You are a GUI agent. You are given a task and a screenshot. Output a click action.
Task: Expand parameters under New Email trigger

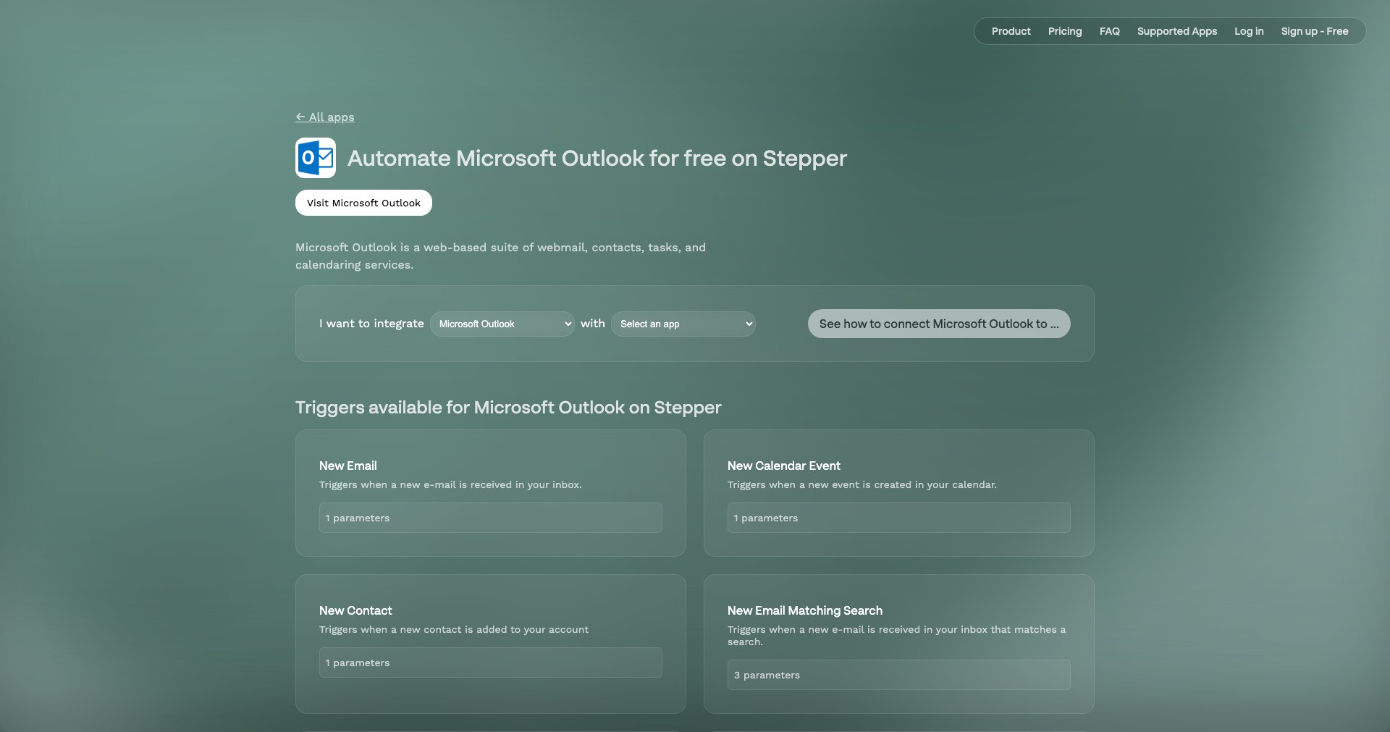(491, 518)
